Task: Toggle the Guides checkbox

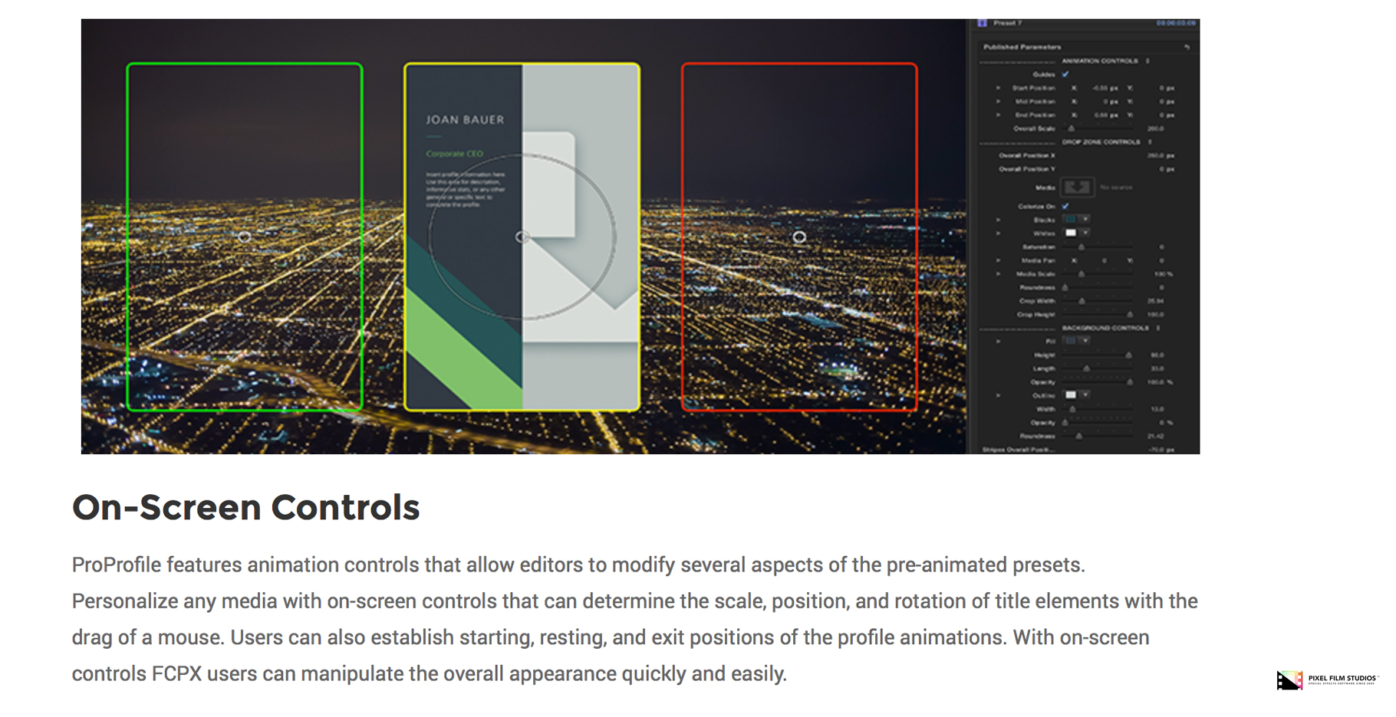Action: pos(1065,74)
